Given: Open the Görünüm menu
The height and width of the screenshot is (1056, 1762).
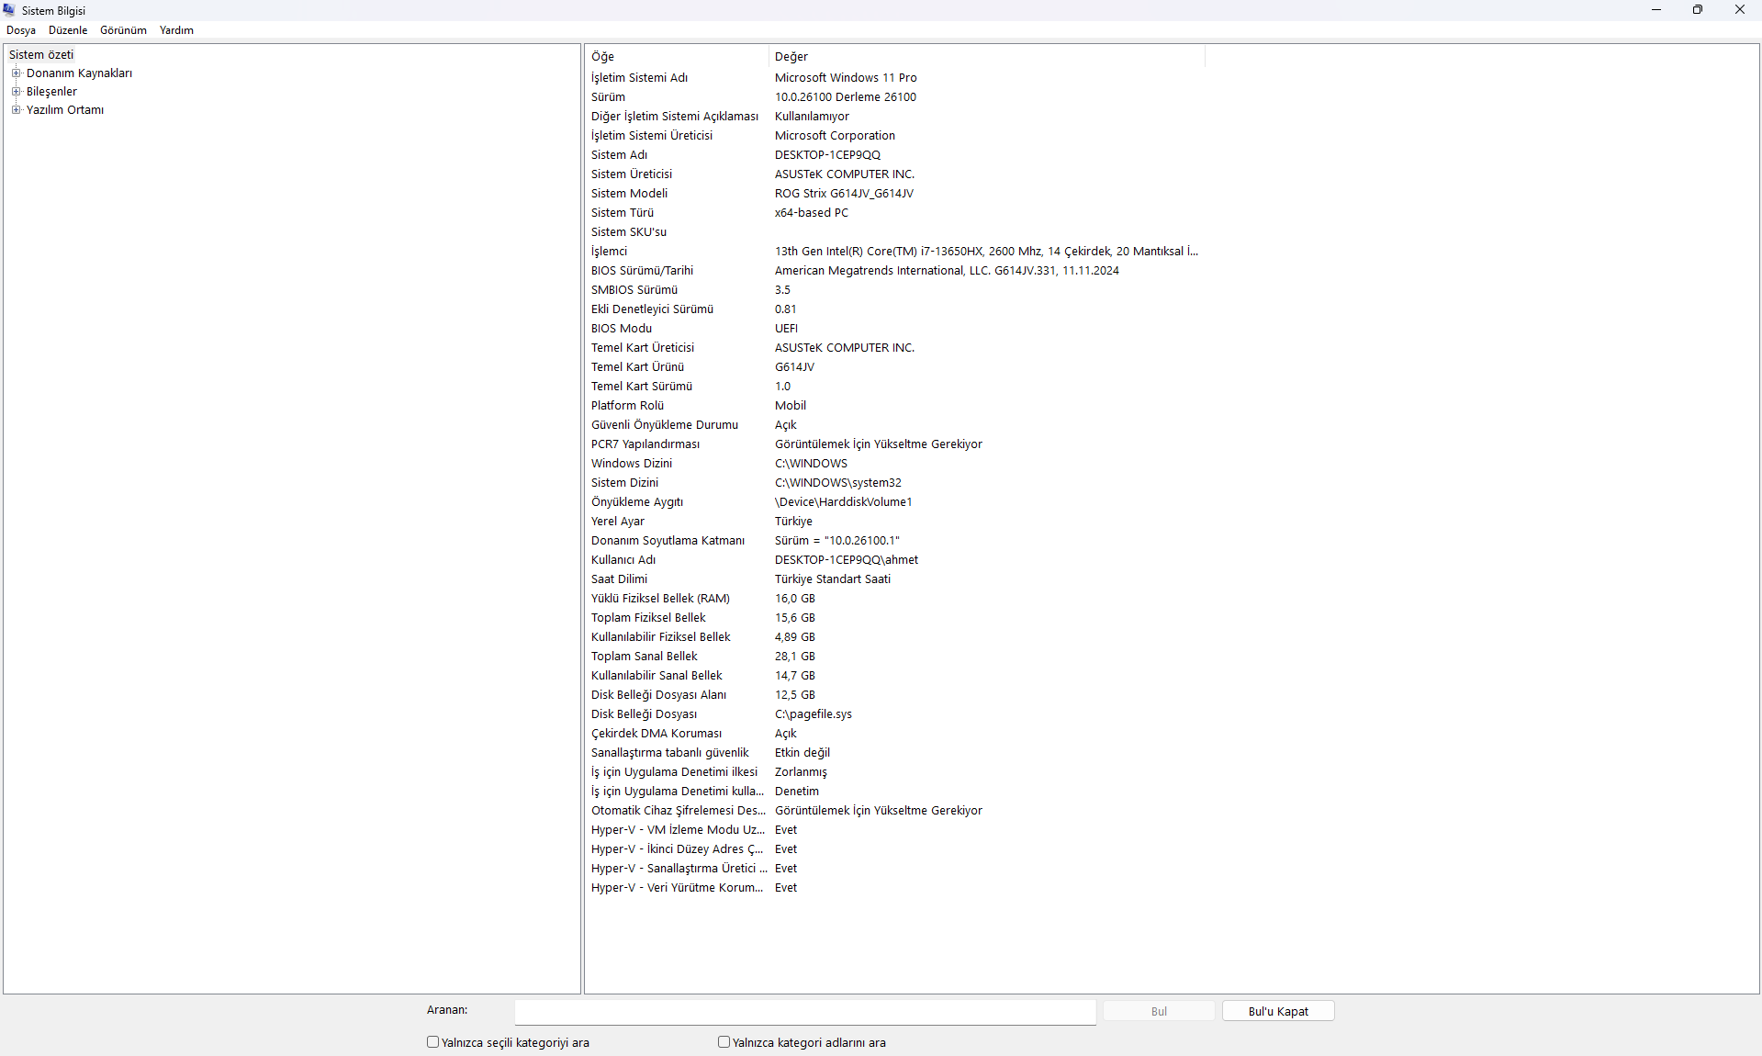Looking at the screenshot, I should point(123,30).
